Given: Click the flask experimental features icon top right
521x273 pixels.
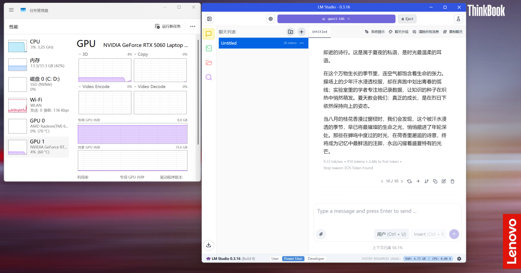Looking at the screenshot, I should tap(458, 19).
